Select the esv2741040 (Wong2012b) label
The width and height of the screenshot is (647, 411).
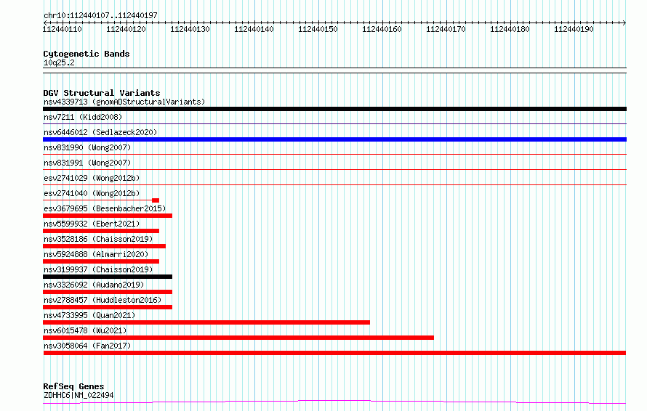tap(92, 193)
